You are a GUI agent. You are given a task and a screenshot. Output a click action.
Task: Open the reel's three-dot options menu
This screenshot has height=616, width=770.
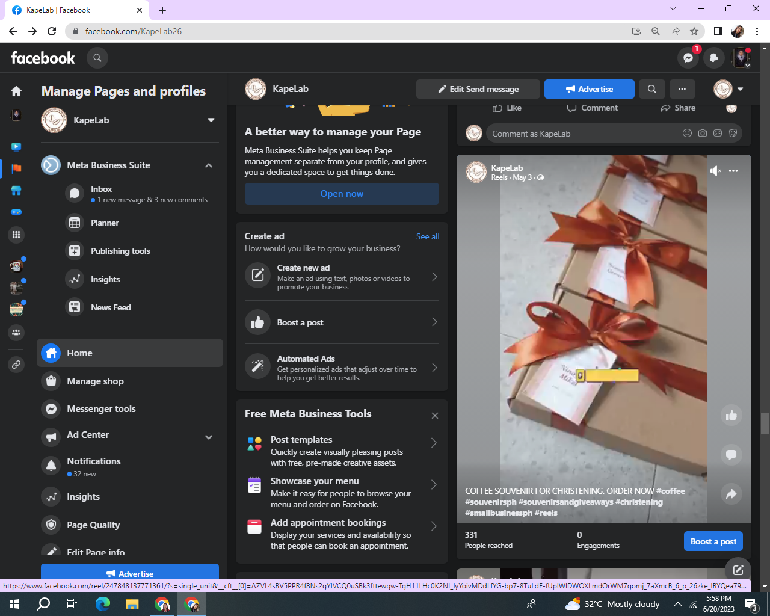(733, 171)
